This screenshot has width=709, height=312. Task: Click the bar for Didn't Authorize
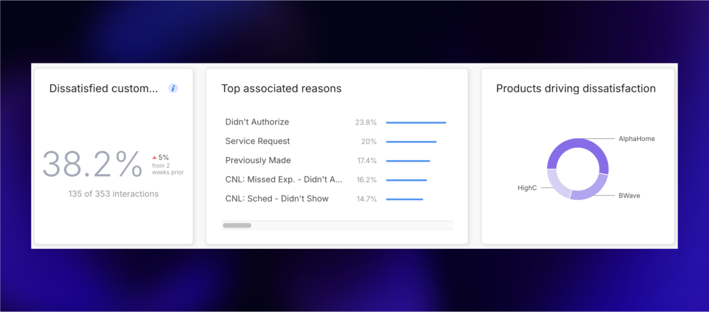pyautogui.click(x=416, y=123)
